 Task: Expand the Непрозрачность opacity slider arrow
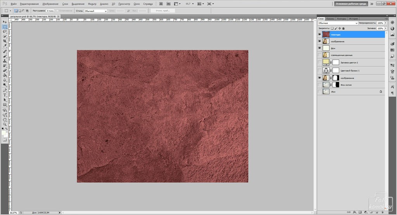click(x=385, y=23)
